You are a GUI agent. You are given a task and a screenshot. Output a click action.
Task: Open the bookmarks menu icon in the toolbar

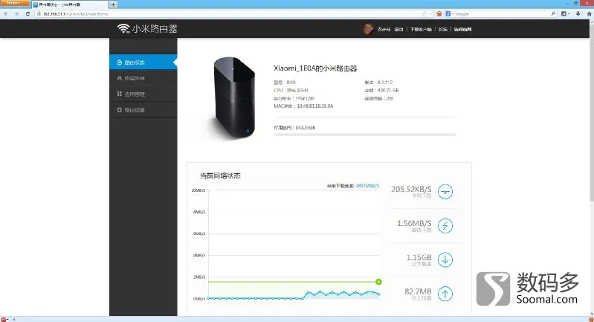pos(565,13)
